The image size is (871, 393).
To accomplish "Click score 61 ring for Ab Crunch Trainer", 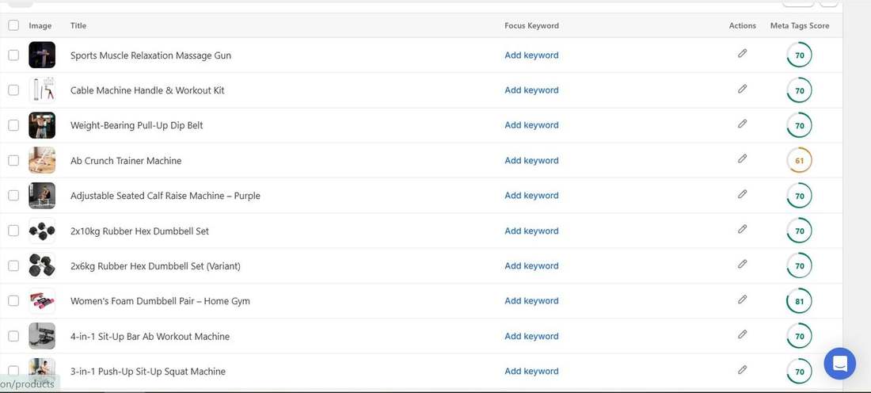I will tap(800, 160).
